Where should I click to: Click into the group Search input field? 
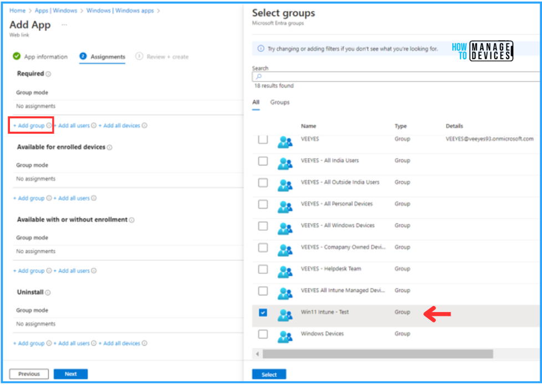click(x=396, y=76)
